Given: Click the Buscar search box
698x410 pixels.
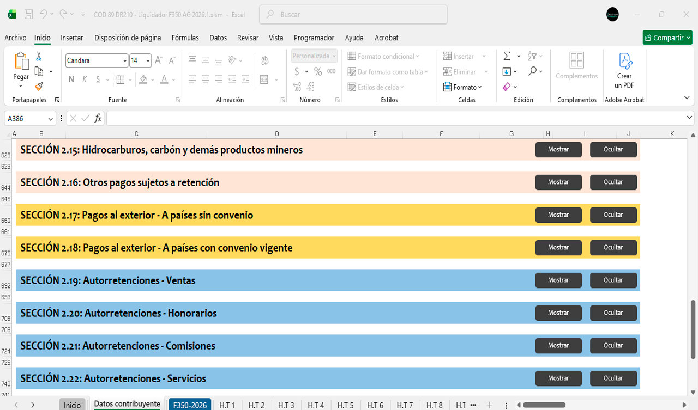Looking at the screenshot, I should pos(353,15).
